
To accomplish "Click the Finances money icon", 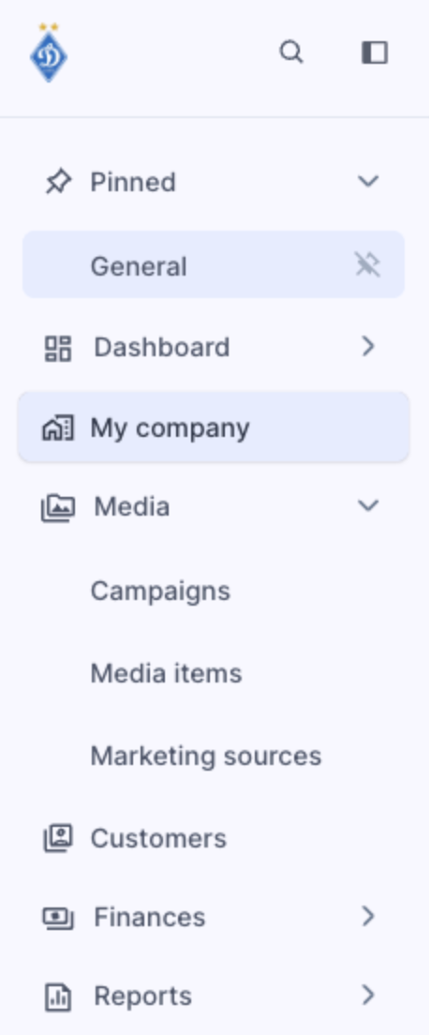I will point(58,917).
